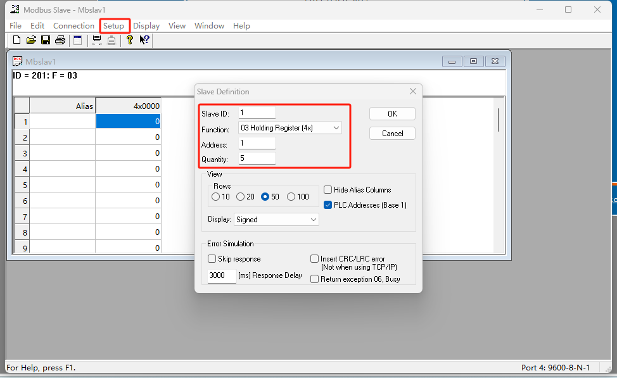The height and width of the screenshot is (378, 617).
Task: Click the Connect toolbar icon
Action: coord(97,41)
